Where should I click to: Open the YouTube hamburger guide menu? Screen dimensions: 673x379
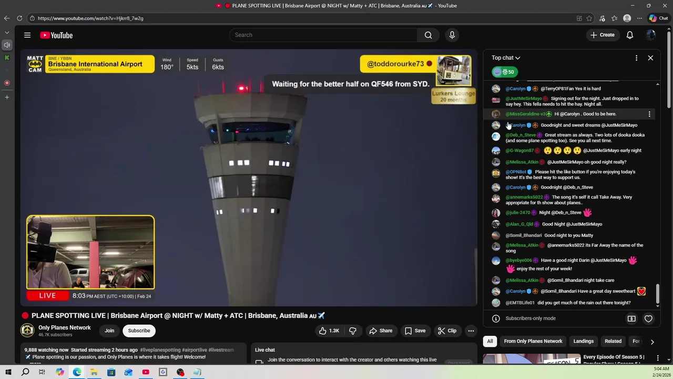tap(27, 35)
